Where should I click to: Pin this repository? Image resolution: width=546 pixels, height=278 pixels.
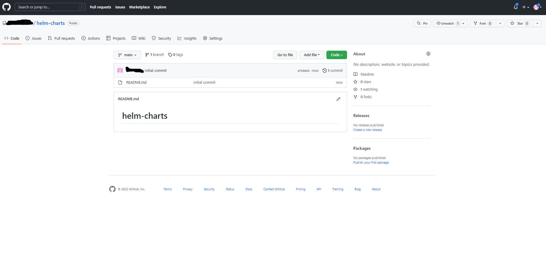(x=422, y=23)
